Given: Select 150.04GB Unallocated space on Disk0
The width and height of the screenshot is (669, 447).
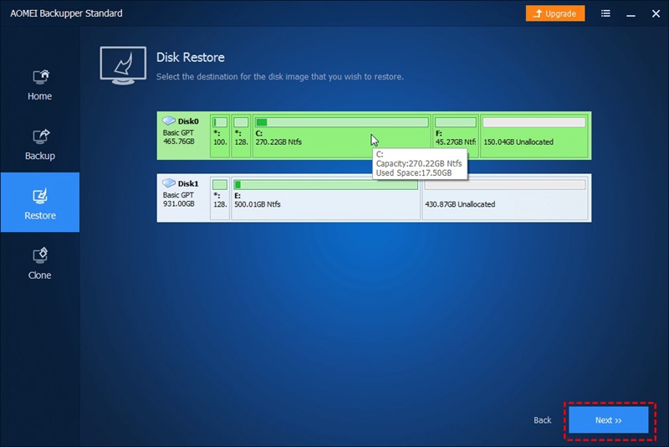Looking at the screenshot, I should [534, 136].
